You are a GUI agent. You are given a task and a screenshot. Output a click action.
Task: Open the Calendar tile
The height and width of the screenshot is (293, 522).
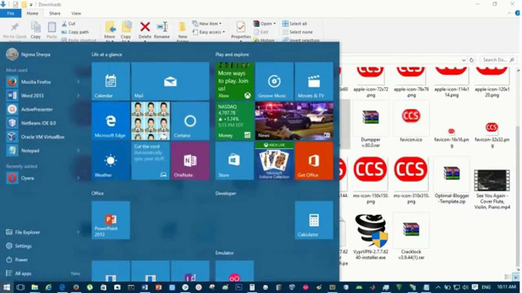pos(111,81)
